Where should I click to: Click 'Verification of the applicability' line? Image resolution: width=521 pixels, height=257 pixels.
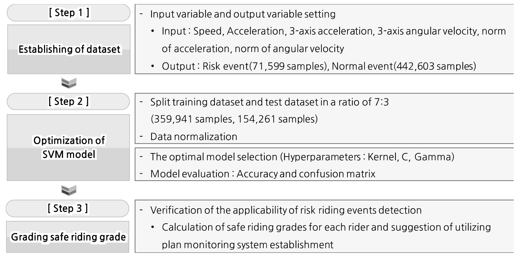(286, 210)
